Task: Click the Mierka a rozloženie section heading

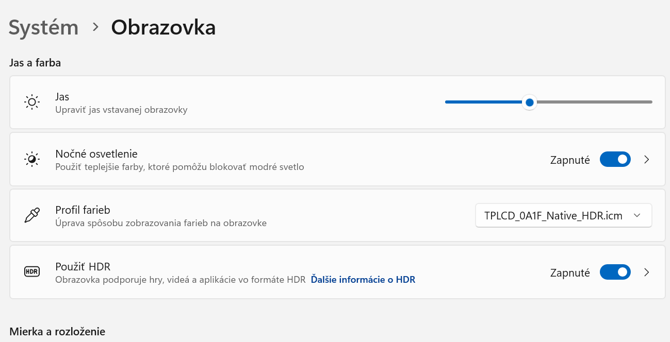Action: (57, 331)
